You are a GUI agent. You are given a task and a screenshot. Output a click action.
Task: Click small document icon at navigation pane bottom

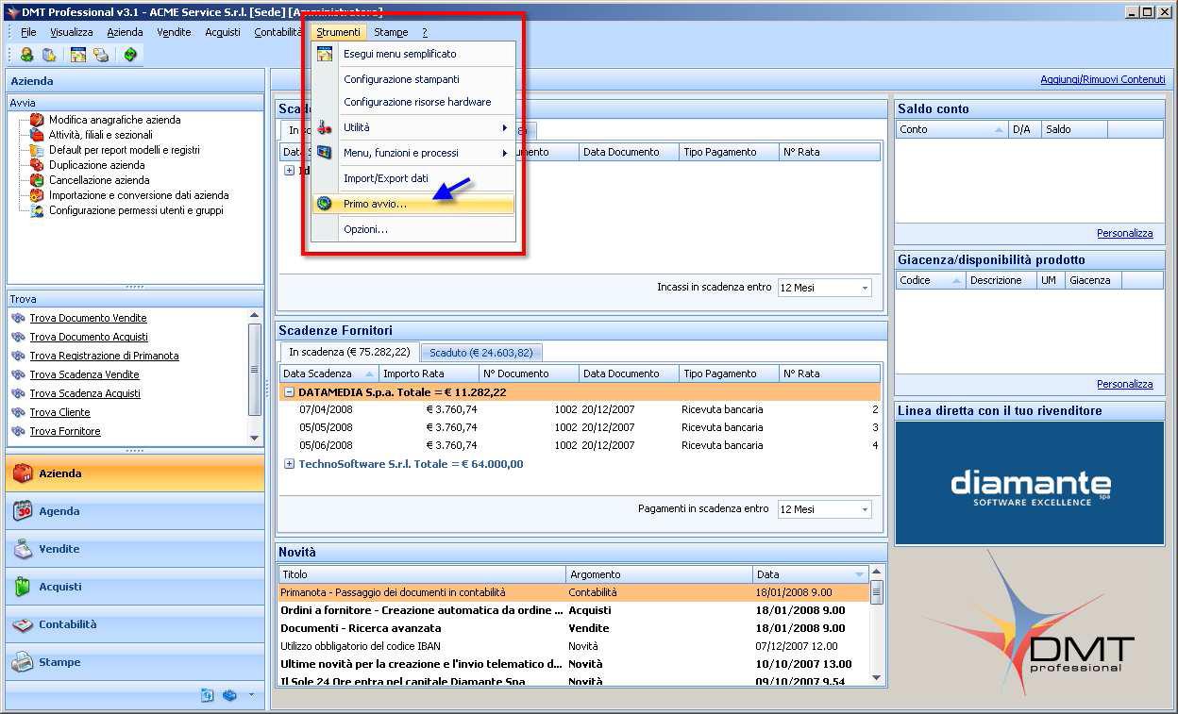pos(208,696)
